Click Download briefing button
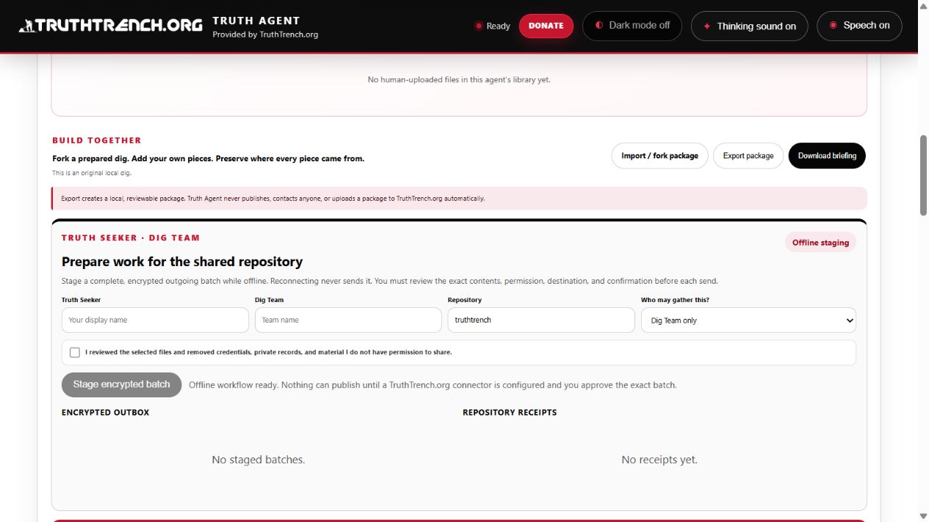 click(827, 155)
